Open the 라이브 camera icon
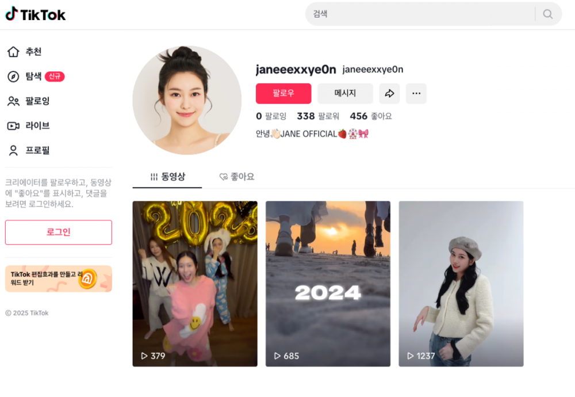This screenshot has width=575, height=397. 13,126
